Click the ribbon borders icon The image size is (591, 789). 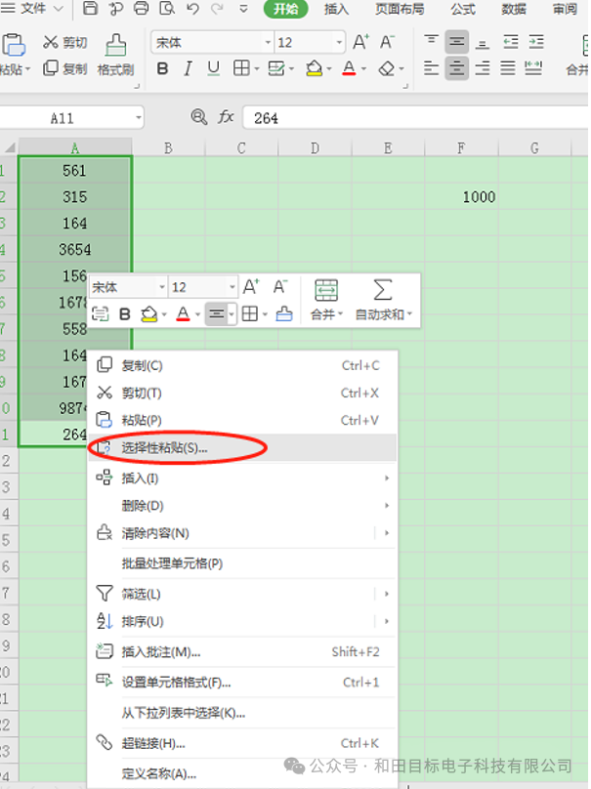pyautogui.click(x=241, y=68)
